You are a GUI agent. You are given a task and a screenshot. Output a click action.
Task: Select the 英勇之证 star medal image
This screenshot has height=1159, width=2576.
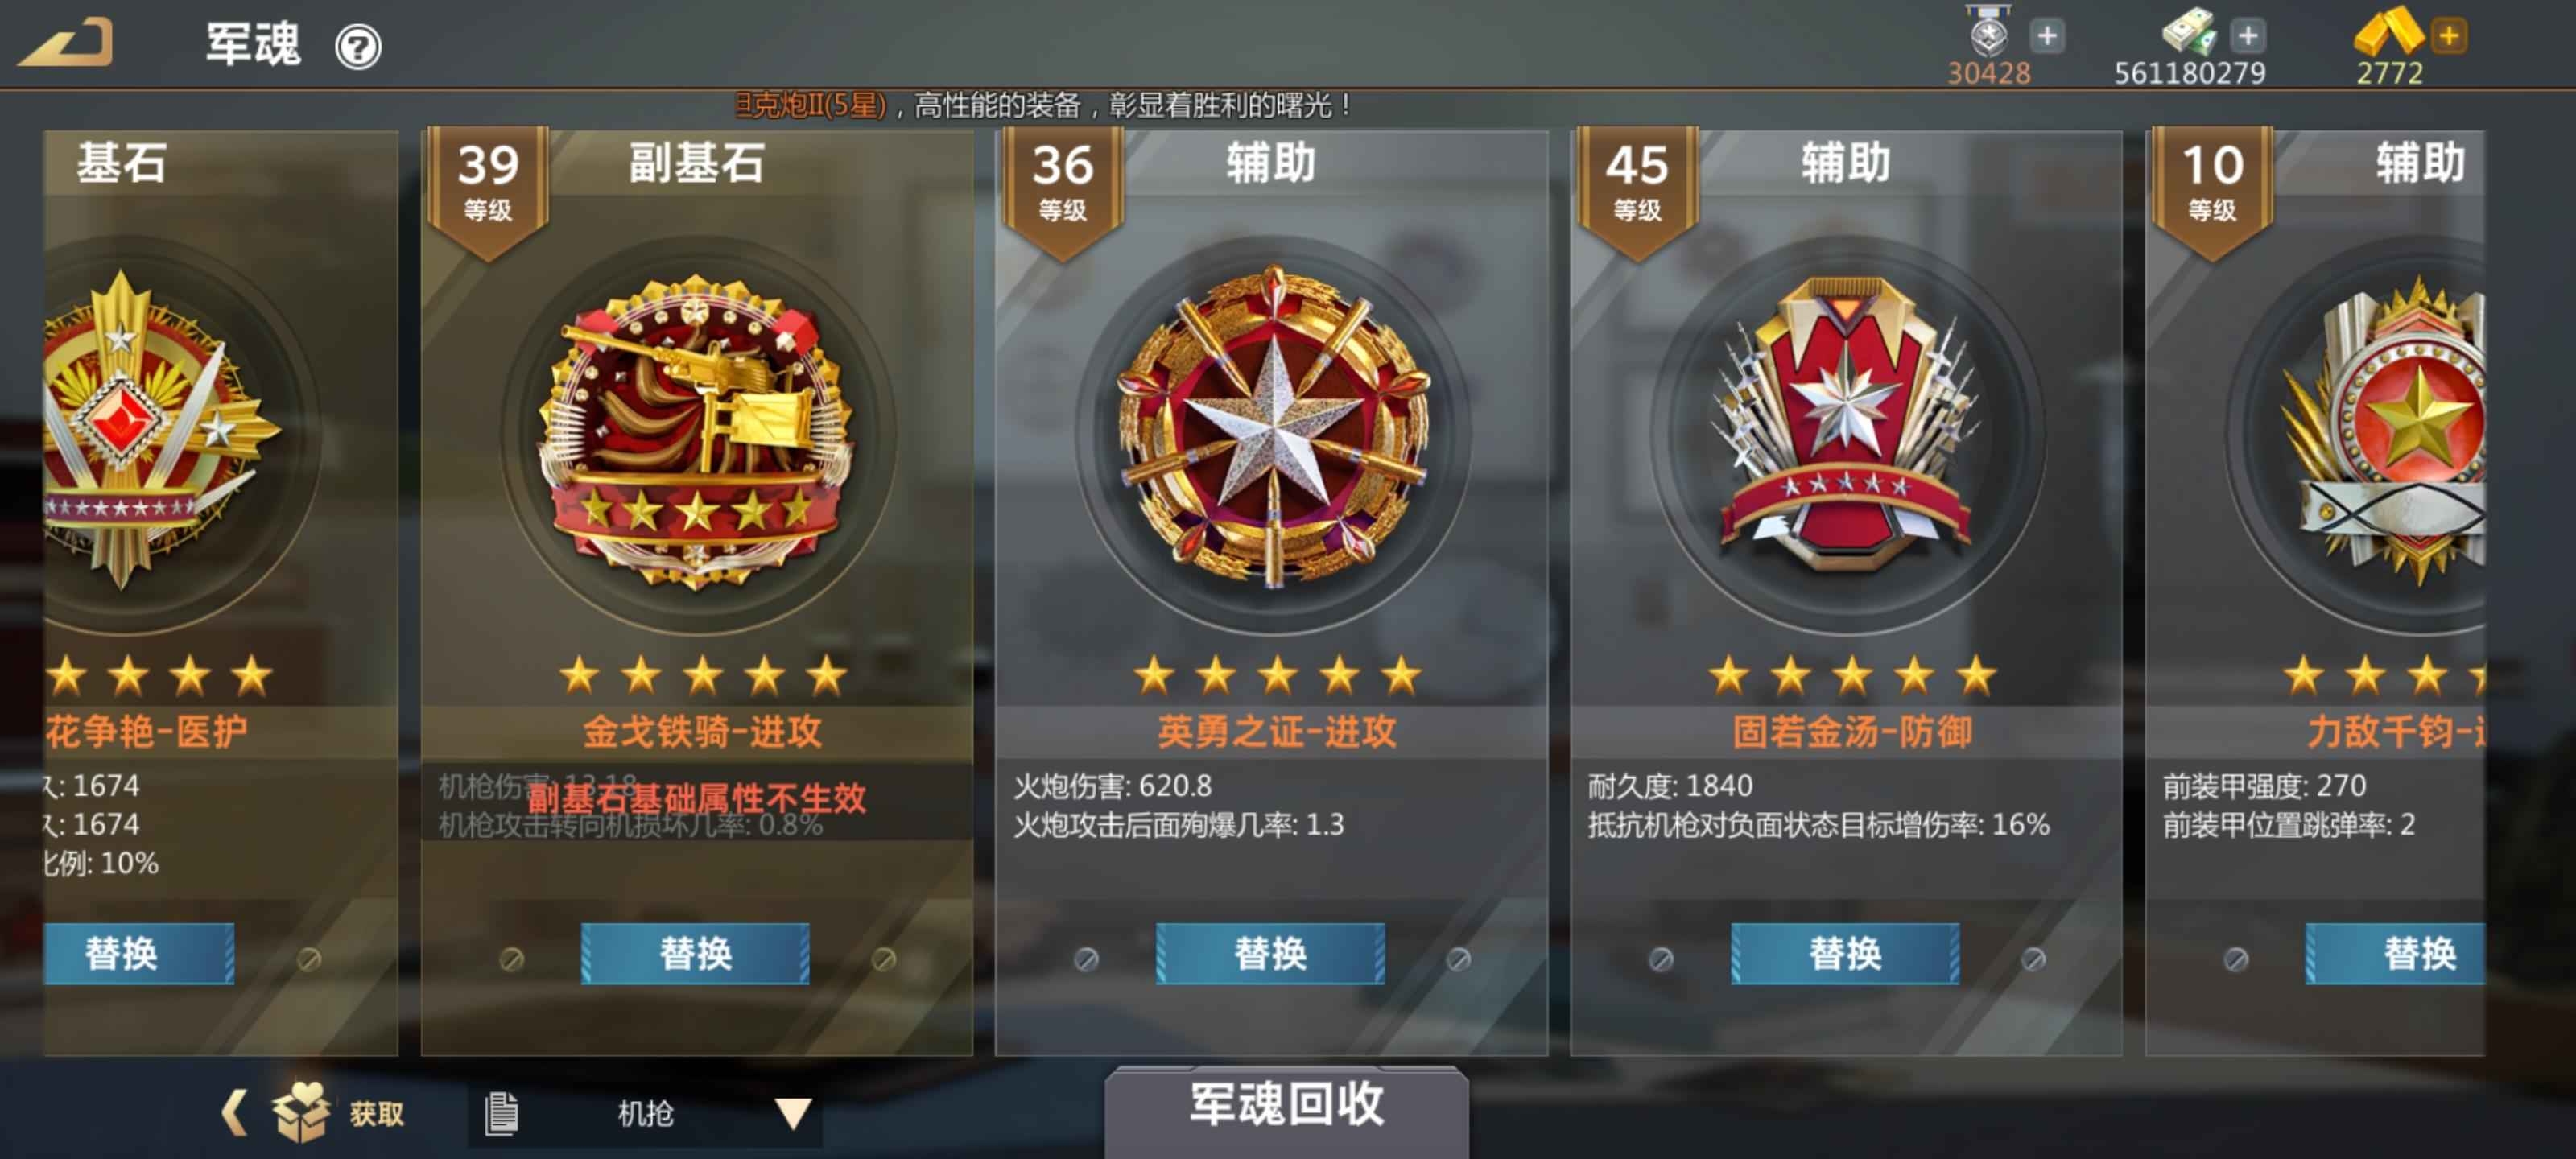1273,425
